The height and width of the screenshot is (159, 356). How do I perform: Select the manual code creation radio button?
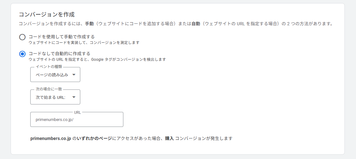[x=22, y=37]
